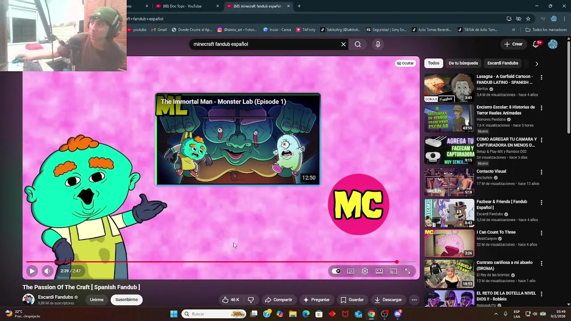Screen dimensions: 571x321
Task: Click the minecraft fandub español search field
Action: [265, 44]
